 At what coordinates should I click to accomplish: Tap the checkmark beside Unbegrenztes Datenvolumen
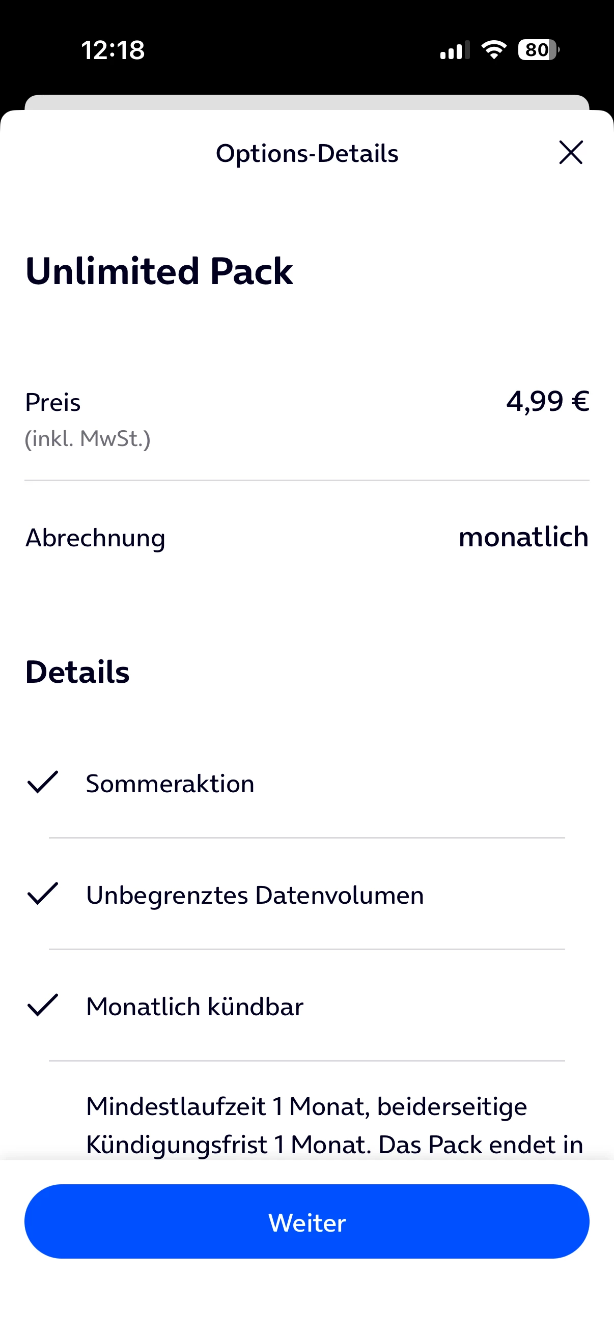point(42,894)
